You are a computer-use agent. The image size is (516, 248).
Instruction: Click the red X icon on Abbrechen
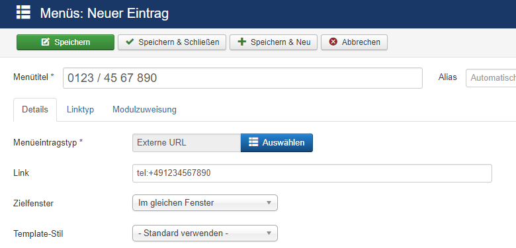coord(333,42)
